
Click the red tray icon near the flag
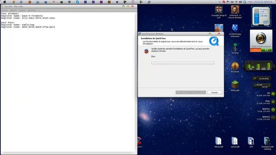coord(224,2)
